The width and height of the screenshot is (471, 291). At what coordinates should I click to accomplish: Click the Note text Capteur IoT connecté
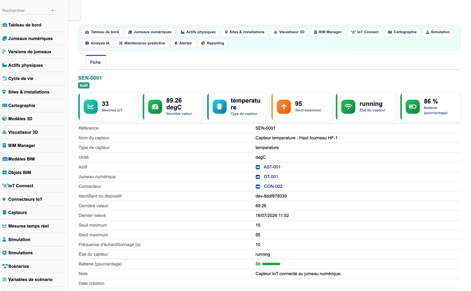(298, 274)
